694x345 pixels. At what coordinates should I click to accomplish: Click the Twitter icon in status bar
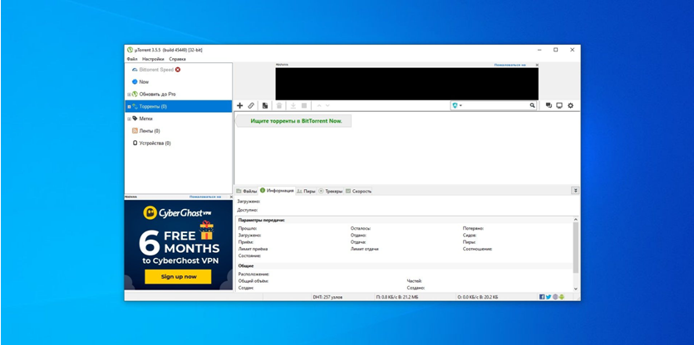click(x=549, y=297)
